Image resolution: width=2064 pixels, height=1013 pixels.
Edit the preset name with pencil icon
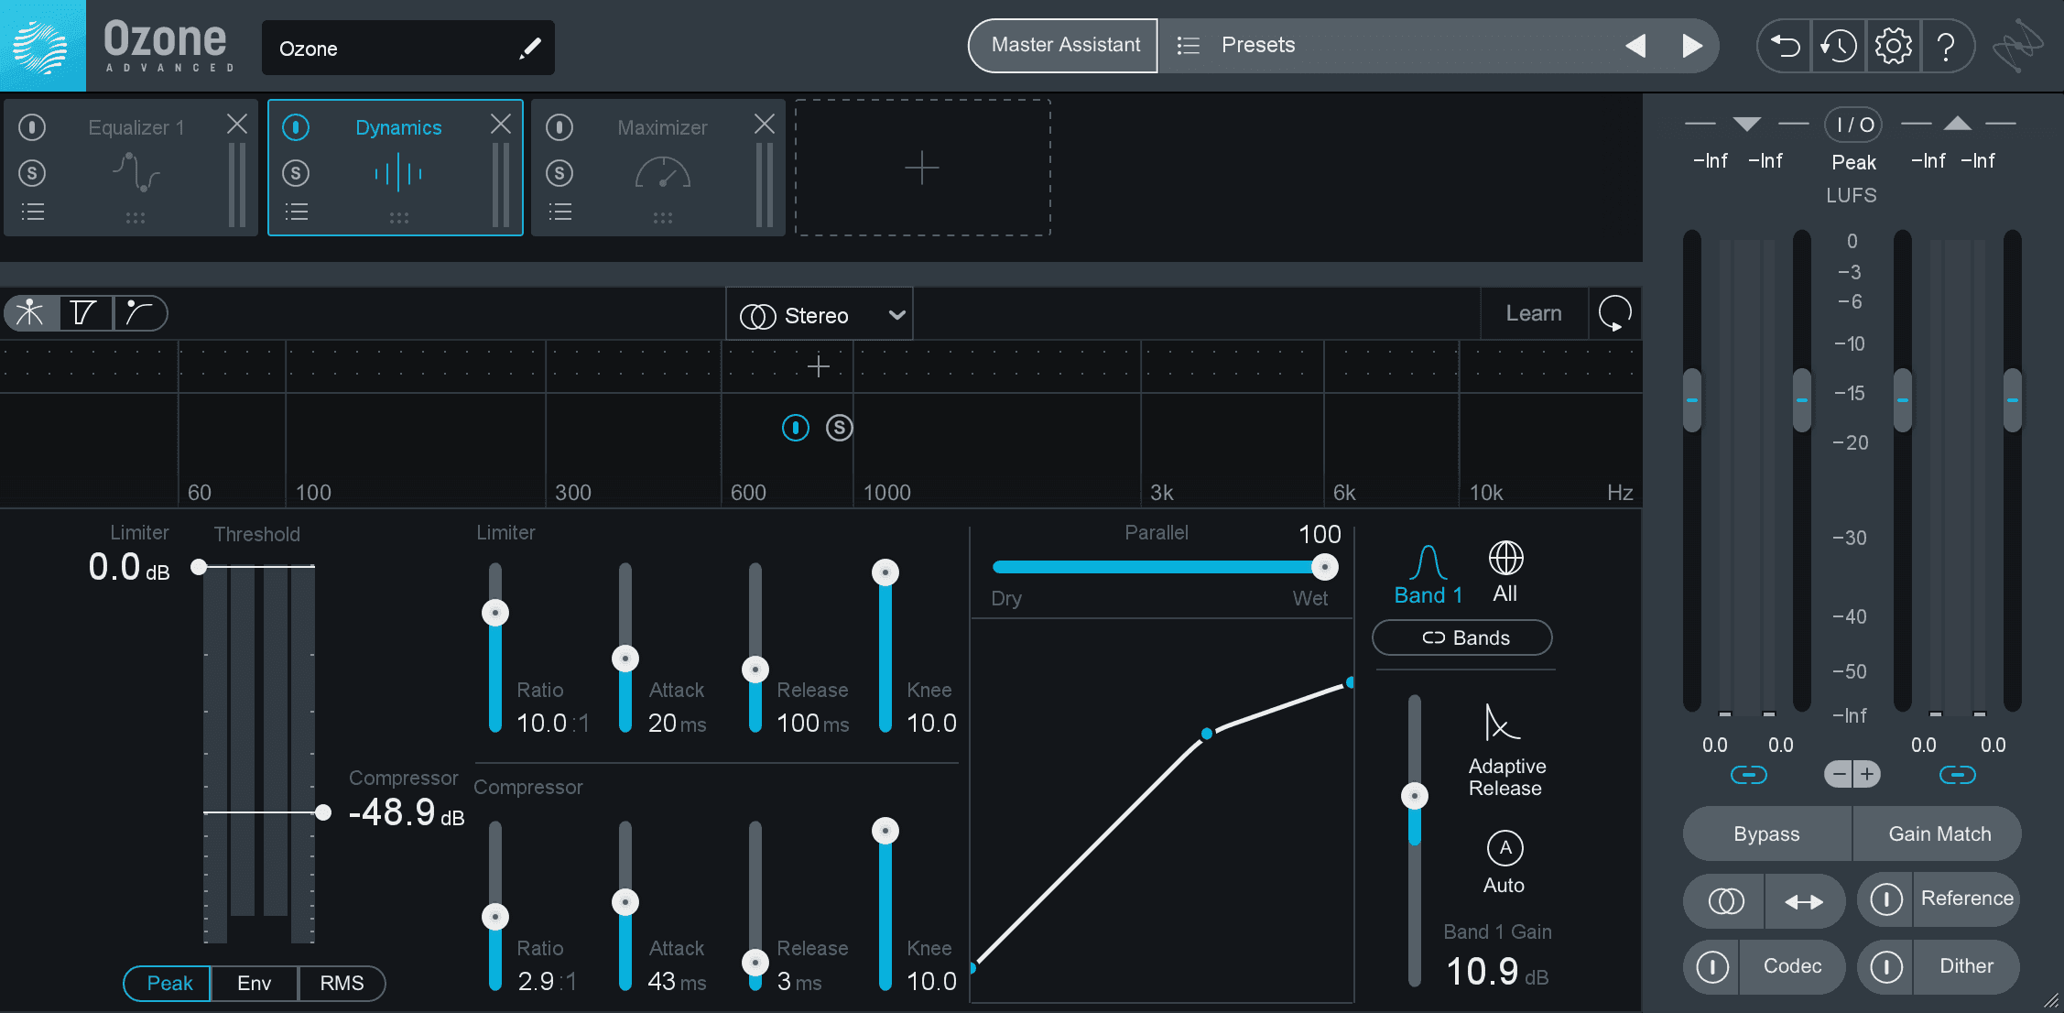[529, 49]
